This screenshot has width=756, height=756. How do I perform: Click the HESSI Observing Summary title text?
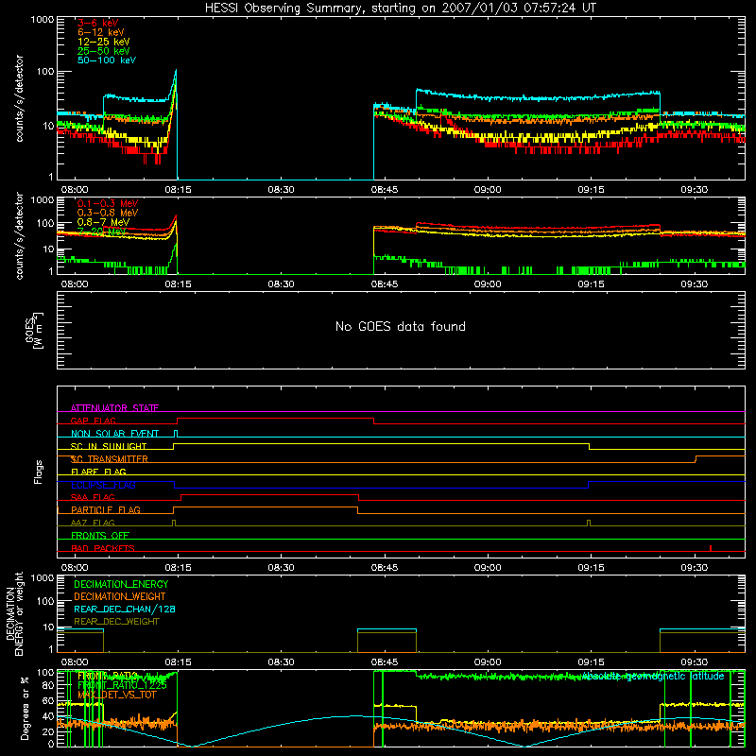[x=400, y=9]
